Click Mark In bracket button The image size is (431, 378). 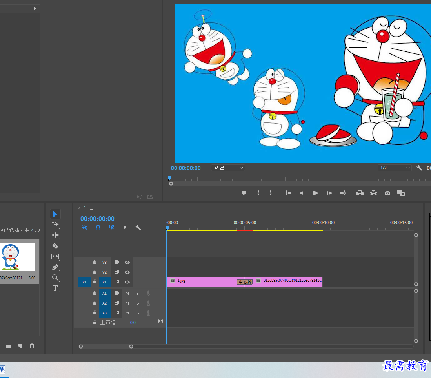[258, 193]
